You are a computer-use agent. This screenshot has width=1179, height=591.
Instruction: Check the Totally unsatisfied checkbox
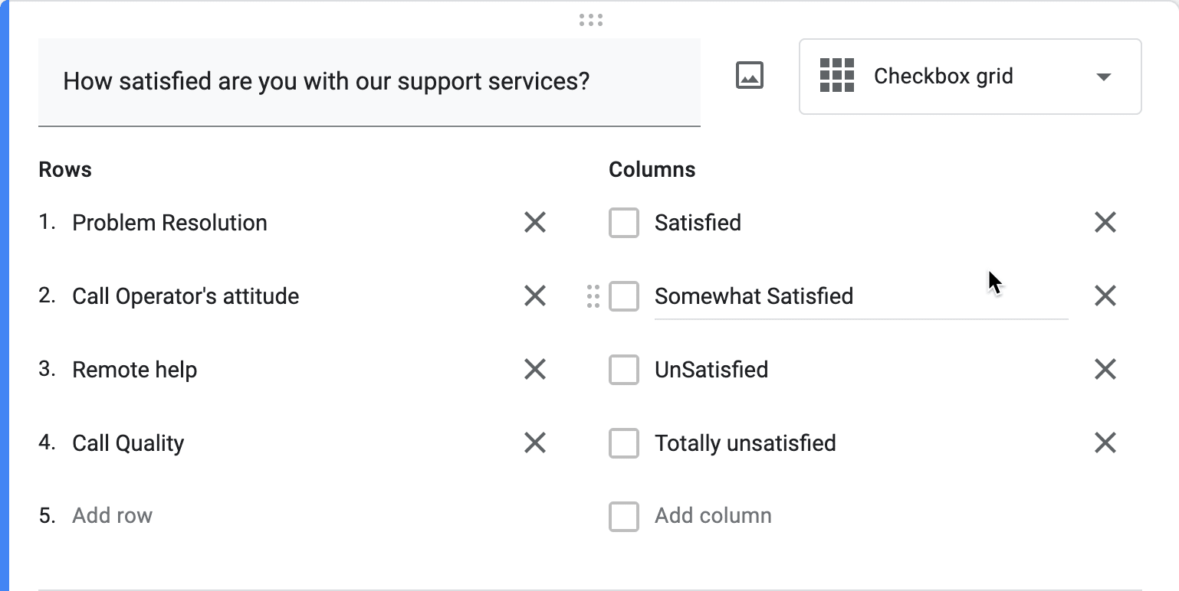pyautogui.click(x=623, y=442)
